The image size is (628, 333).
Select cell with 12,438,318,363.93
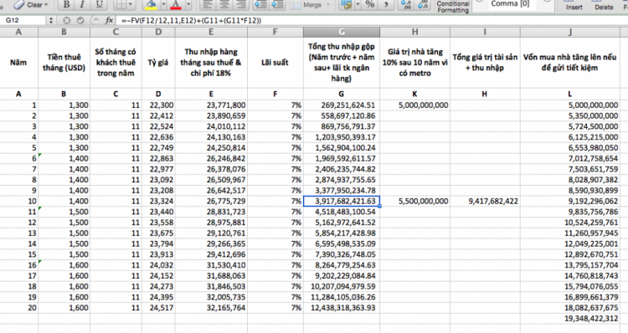[342, 308]
